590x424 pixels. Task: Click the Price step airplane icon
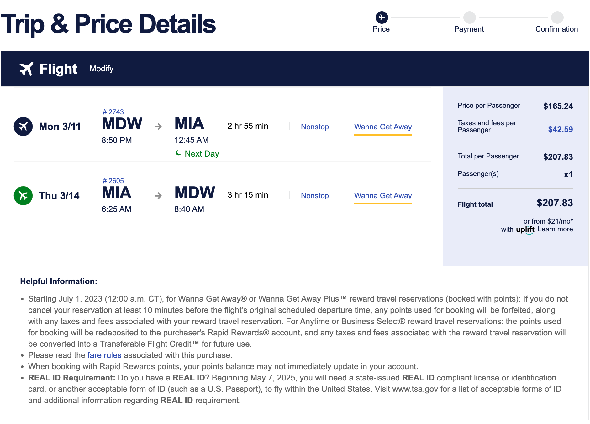[382, 17]
